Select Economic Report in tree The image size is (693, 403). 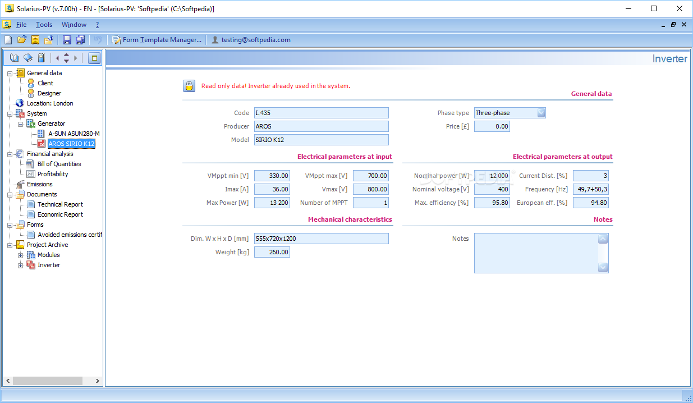(60, 214)
